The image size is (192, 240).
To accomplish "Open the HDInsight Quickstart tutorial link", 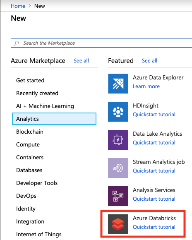I will (x=154, y=115).
